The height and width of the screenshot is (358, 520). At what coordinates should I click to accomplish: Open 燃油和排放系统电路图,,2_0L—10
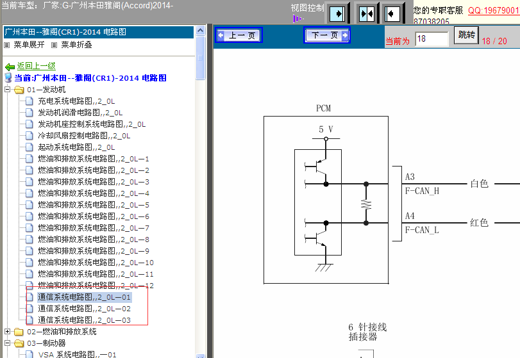[x=96, y=263]
